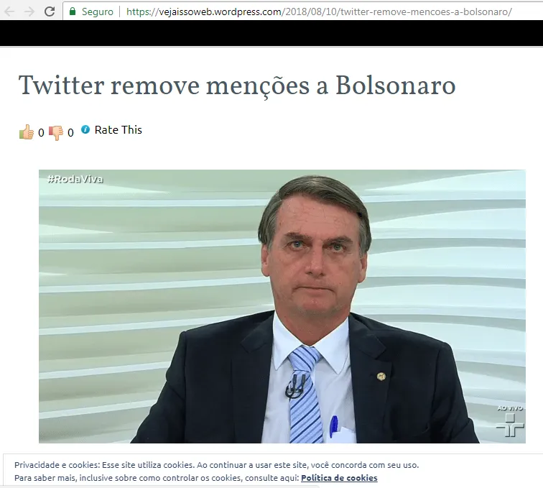Open site info via the Seguro label
The width and height of the screenshot is (543, 488).
click(97, 11)
